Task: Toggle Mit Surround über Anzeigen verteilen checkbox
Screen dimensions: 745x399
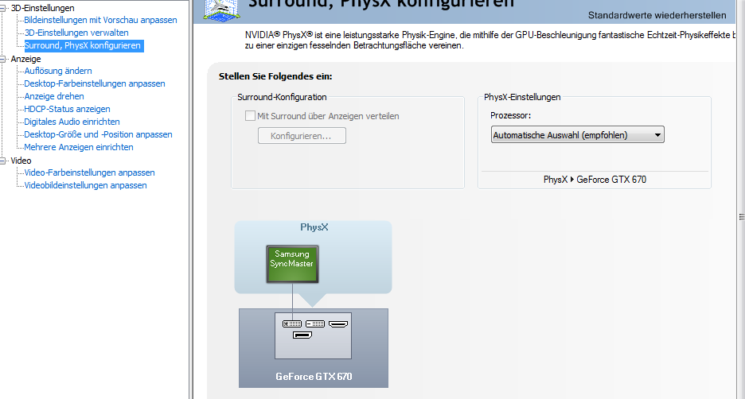Action: click(x=250, y=116)
